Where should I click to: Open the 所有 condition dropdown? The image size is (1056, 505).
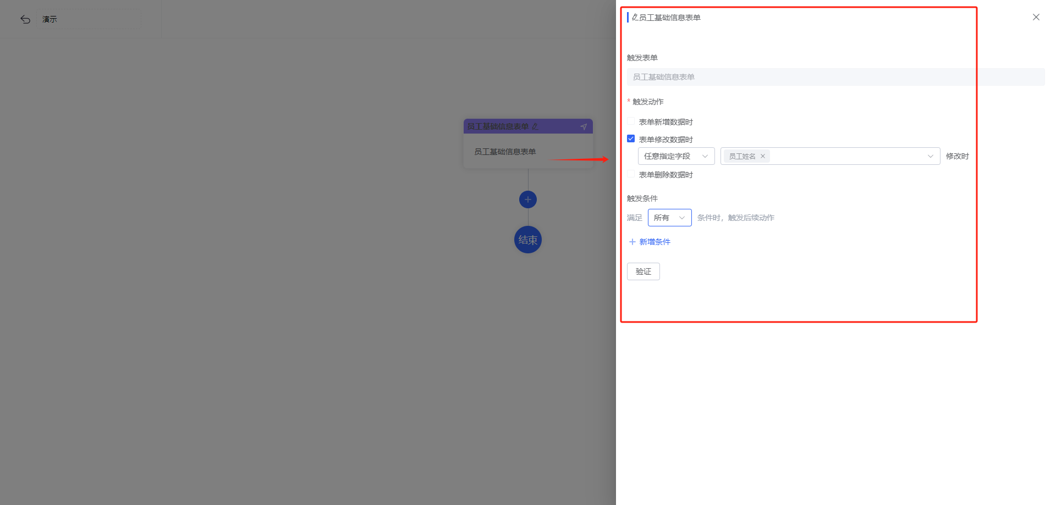[669, 218]
